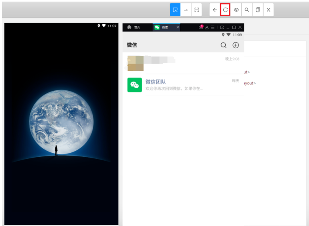Viewport: 309px width, 226px height.
Task: Click the 微信 header title
Action: tap(132, 45)
